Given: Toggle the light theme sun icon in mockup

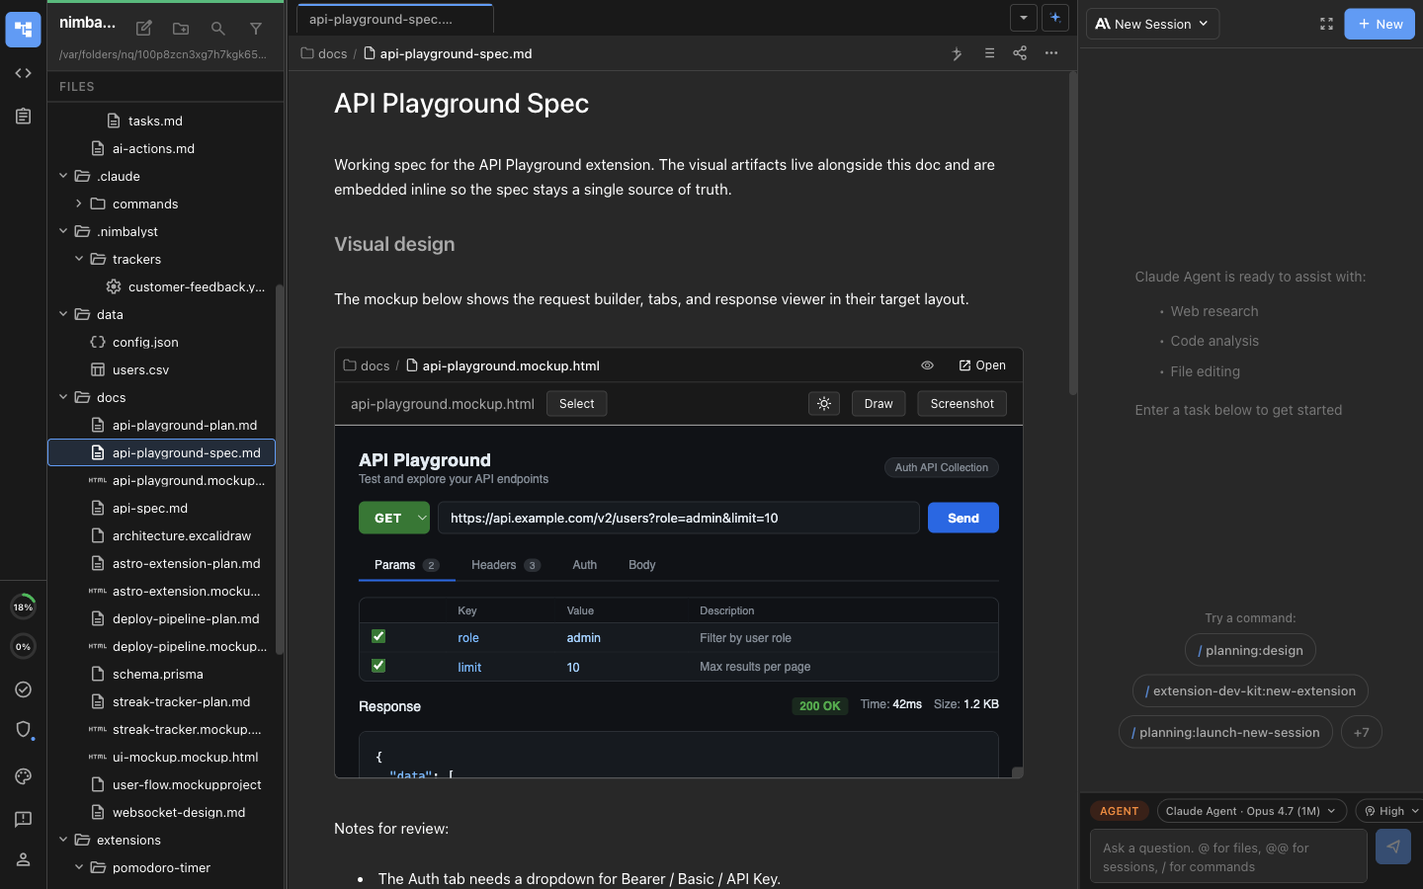Looking at the screenshot, I should (824, 404).
